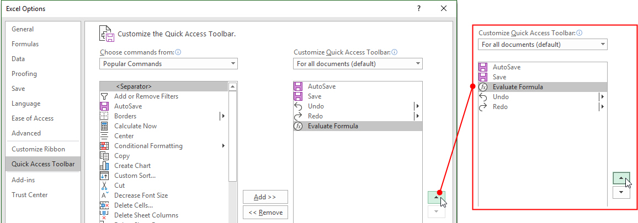This screenshot has width=638, height=223.
Task: Expand the Conditional Formatting submenu arrow
Action: [223, 146]
